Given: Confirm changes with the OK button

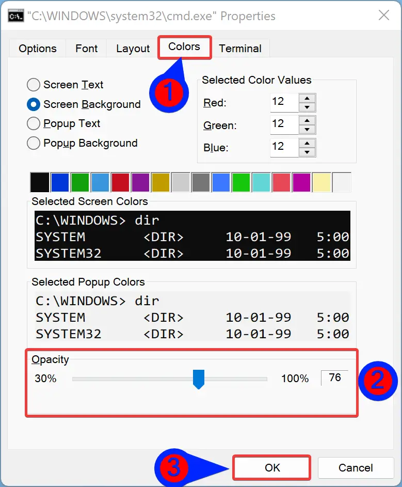Looking at the screenshot, I should tap(272, 468).
